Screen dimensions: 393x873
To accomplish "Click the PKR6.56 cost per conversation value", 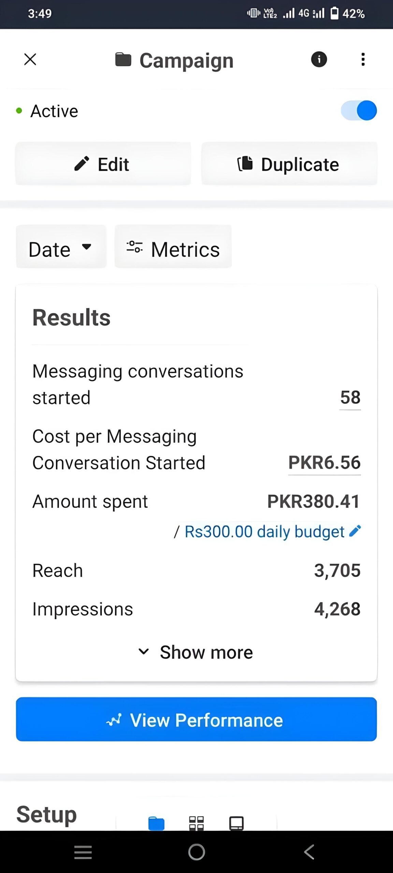I will coord(324,463).
